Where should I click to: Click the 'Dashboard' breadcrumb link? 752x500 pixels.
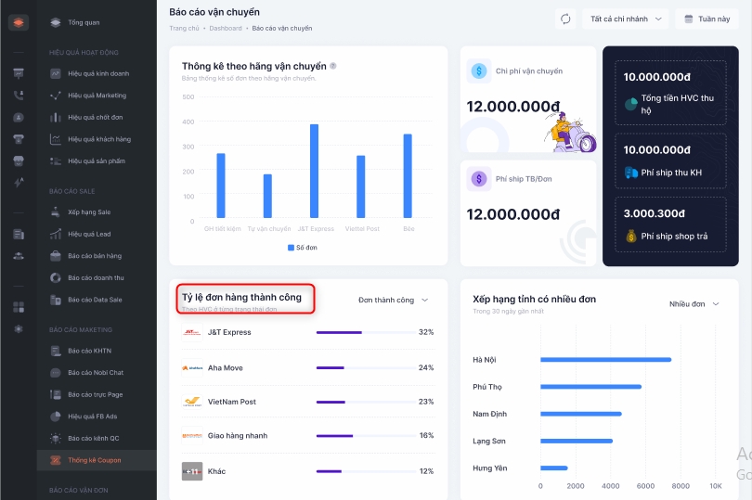coord(225,29)
